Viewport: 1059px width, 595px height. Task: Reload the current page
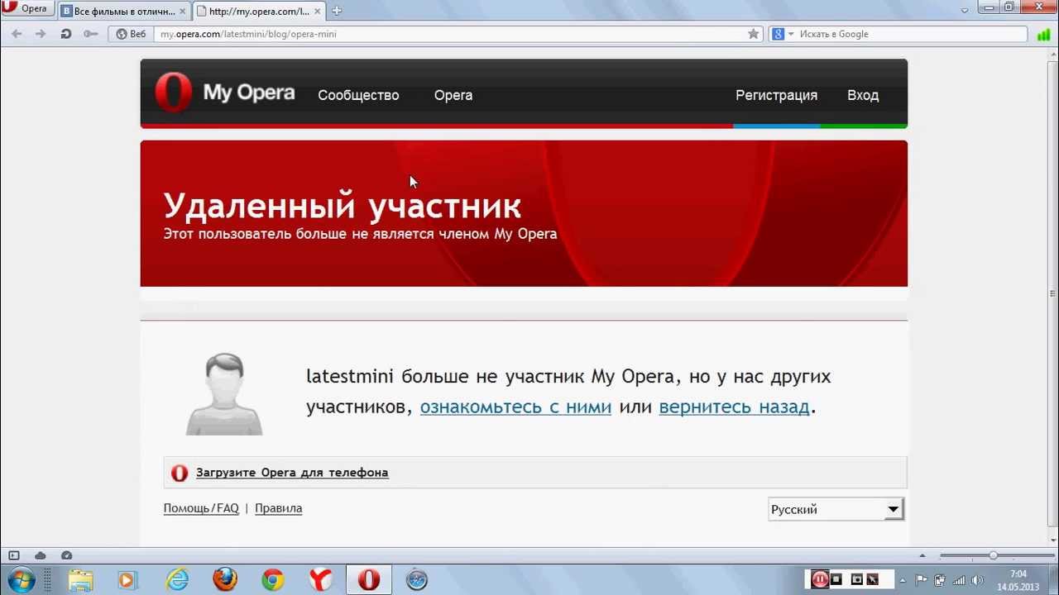pyautogui.click(x=65, y=34)
